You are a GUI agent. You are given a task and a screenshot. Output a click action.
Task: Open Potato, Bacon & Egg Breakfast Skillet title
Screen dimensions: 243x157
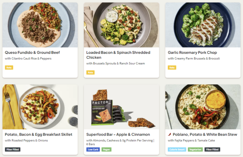(38, 135)
